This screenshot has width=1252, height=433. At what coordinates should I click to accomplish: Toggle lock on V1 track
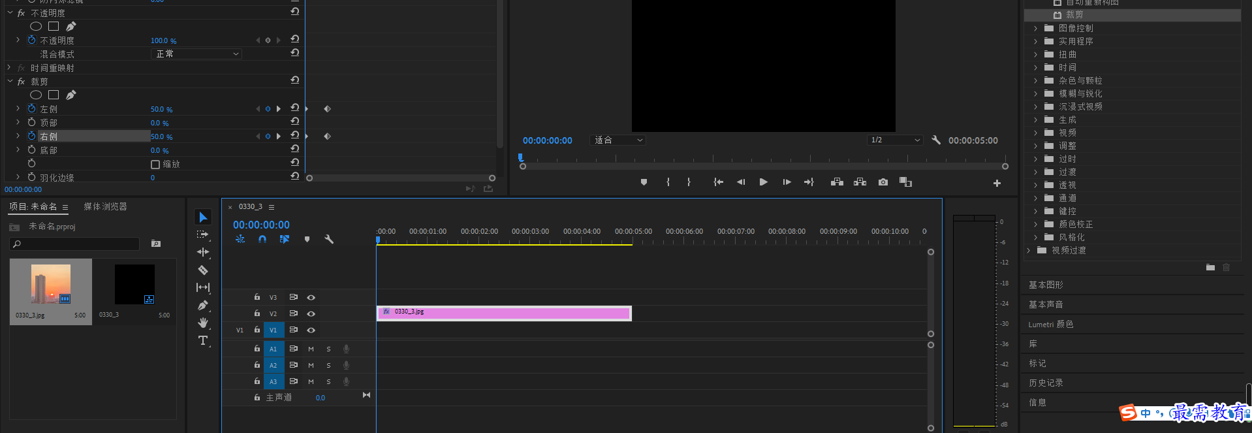click(257, 330)
